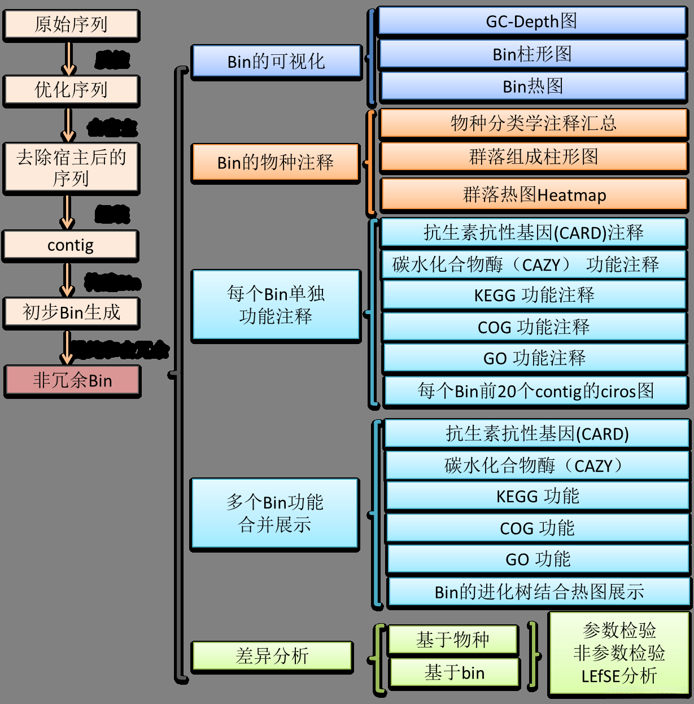The image size is (694, 704).
Task: Click the 每个Bin单独功能注释 box
Action: point(276,305)
